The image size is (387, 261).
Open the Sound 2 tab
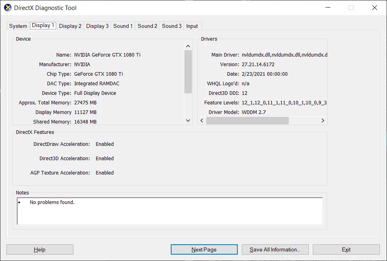coord(147,26)
